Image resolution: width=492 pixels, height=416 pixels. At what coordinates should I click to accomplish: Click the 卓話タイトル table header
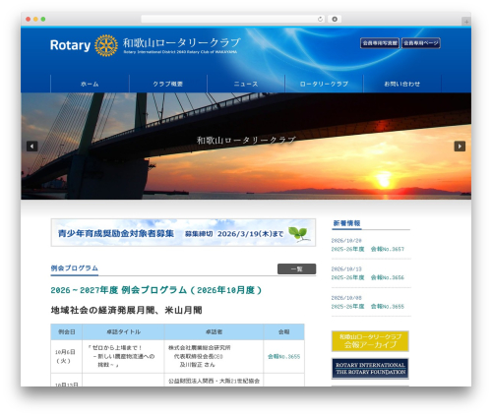click(123, 332)
